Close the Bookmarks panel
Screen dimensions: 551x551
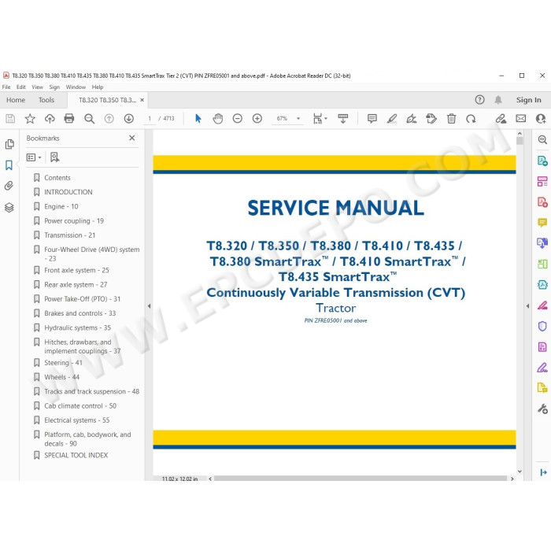[132, 138]
